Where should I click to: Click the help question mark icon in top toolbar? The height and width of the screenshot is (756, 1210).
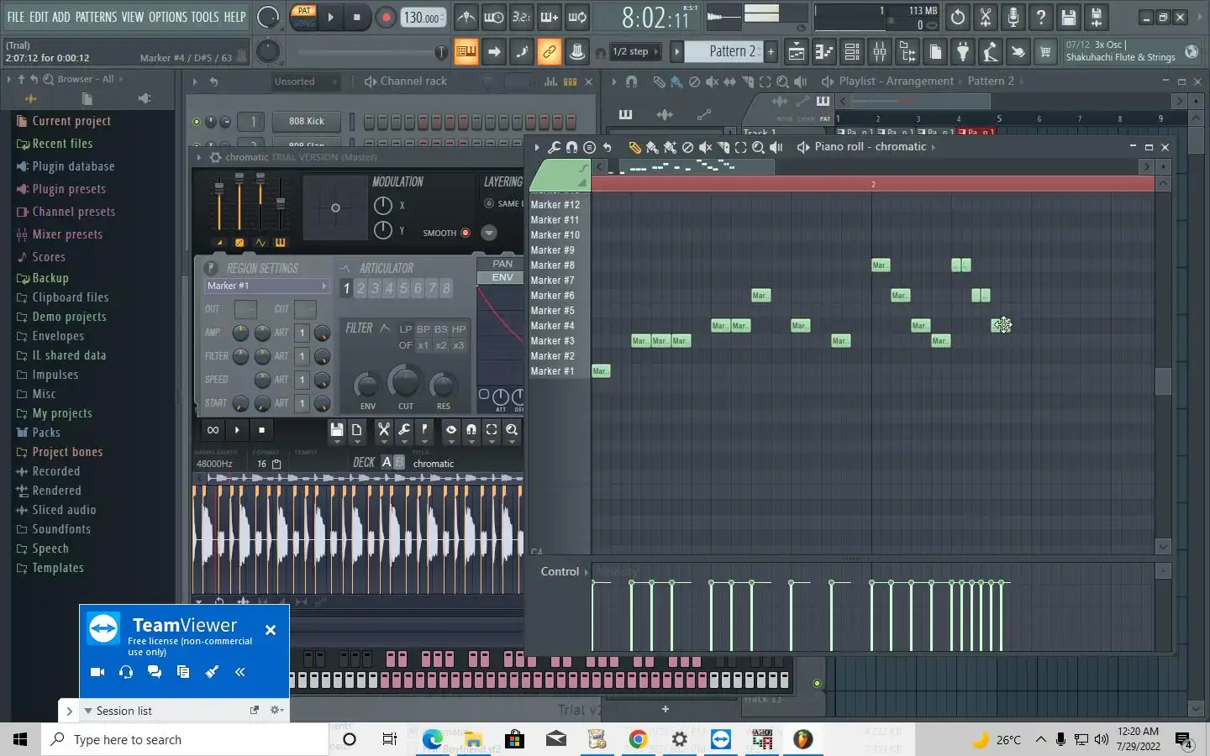pyautogui.click(x=1041, y=17)
